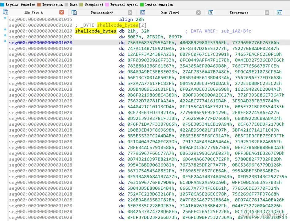The height and width of the screenshot is (221, 290).
Task: Click the Pseudocode-A tab icon
Action: [74, 12]
